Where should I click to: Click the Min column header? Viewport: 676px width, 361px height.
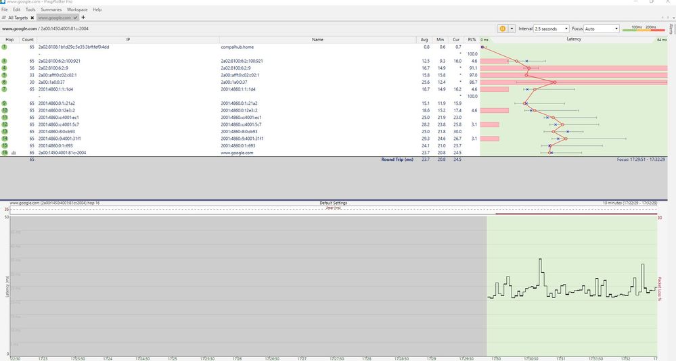(x=440, y=40)
